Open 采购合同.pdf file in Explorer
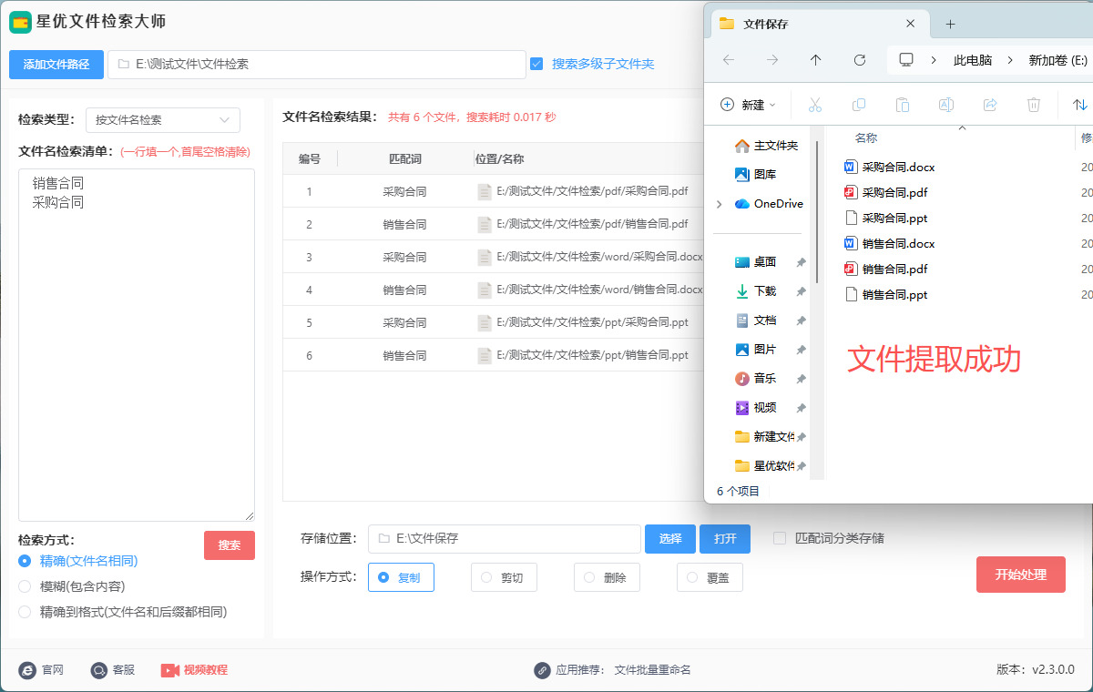 894,192
